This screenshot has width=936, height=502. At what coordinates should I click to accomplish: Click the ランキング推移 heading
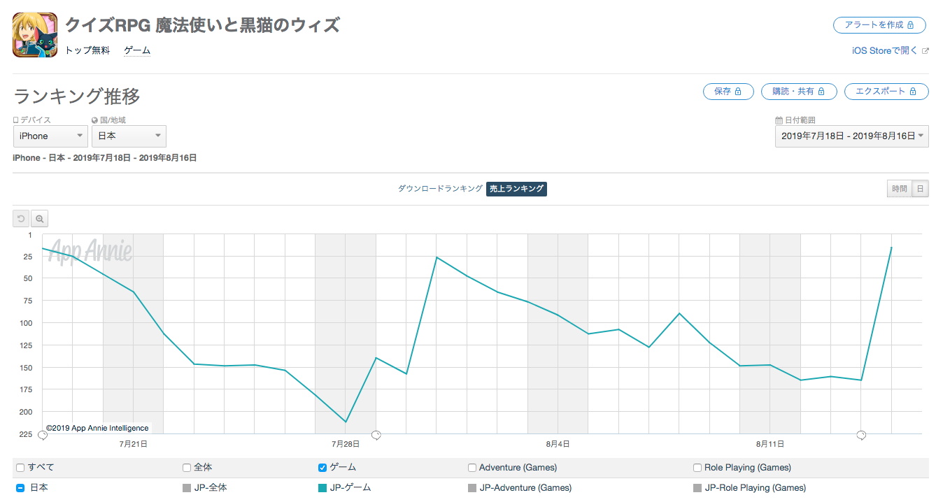77,96
